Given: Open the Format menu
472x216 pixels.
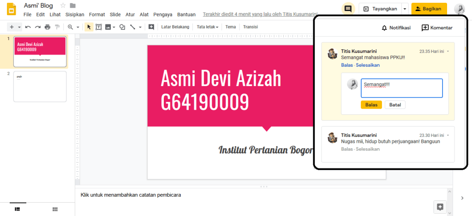Looking at the screenshot, I should point(97,14).
